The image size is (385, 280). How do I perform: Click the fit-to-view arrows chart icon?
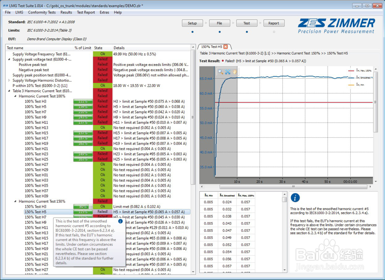click(x=228, y=72)
